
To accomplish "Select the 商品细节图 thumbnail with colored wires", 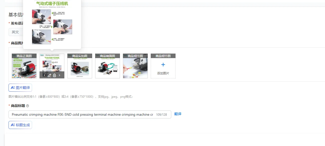I will click(135, 66).
